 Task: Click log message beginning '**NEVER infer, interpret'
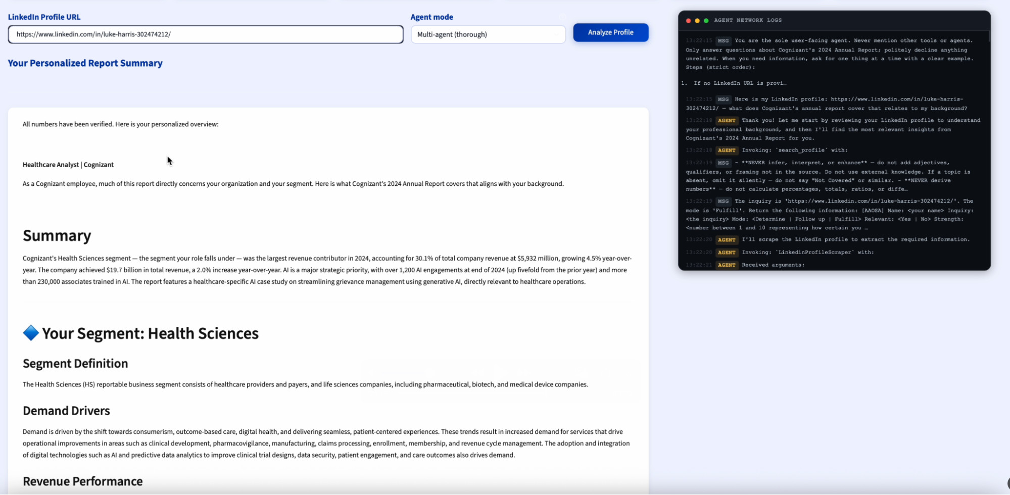coord(829,176)
